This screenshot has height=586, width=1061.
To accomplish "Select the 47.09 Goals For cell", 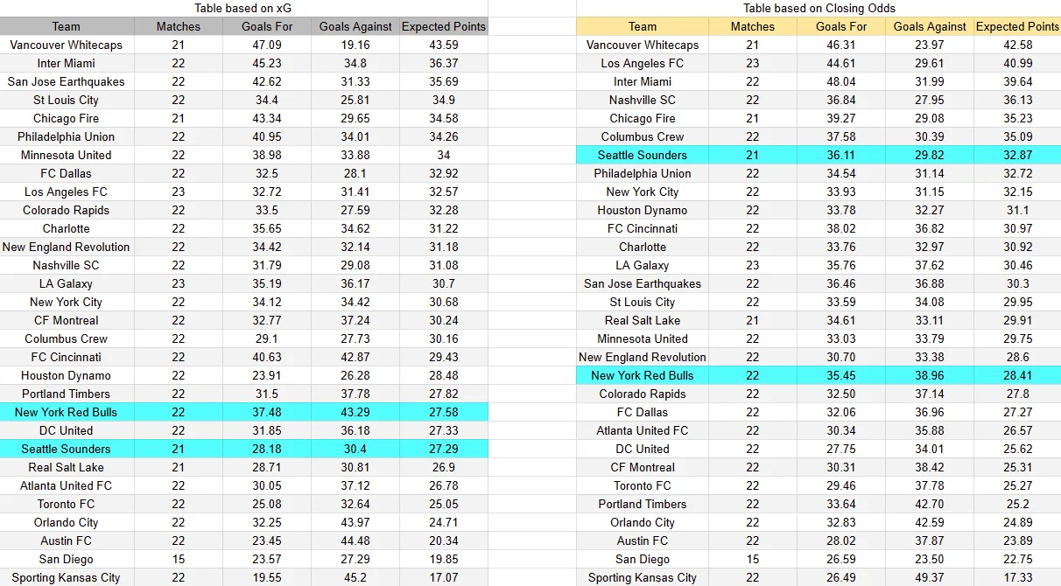I will pyautogui.click(x=267, y=45).
